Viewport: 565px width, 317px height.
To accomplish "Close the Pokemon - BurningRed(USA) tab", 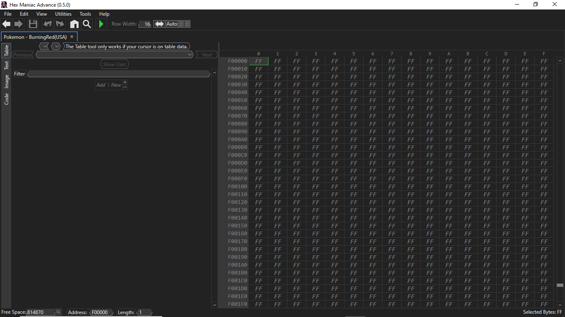I will (x=72, y=37).
